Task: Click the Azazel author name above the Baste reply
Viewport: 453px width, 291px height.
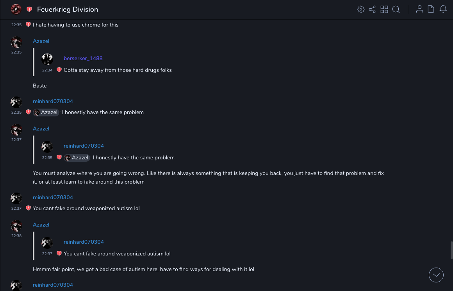Action: coord(41,41)
